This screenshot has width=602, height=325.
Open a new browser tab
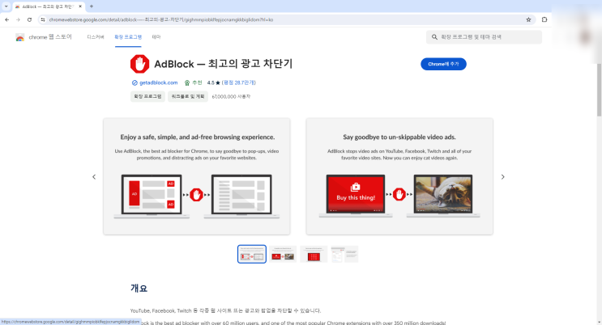92,6
